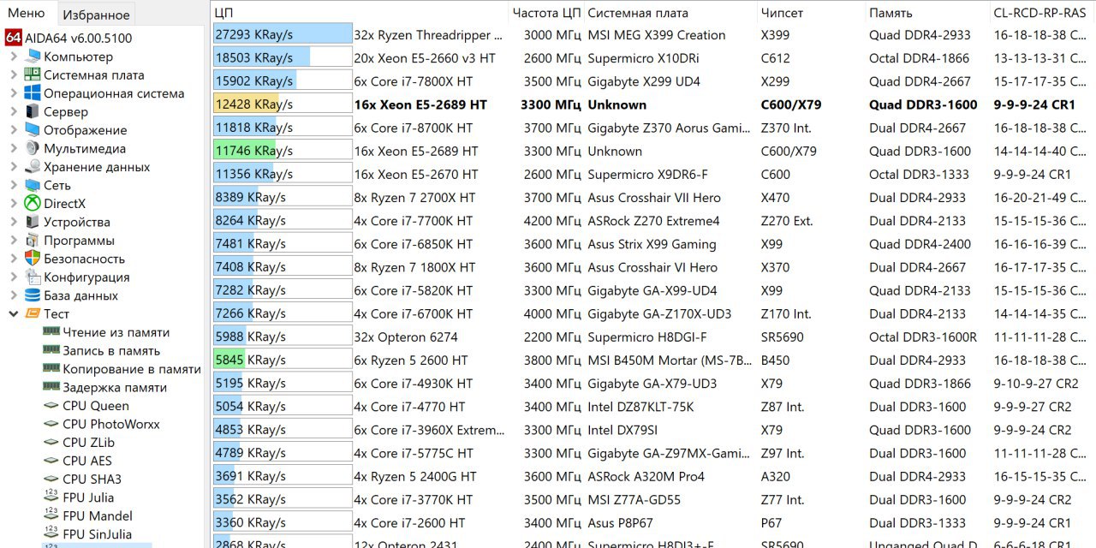
Task: Click the Задержка памяти RAM icon
Action: [51, 388]
